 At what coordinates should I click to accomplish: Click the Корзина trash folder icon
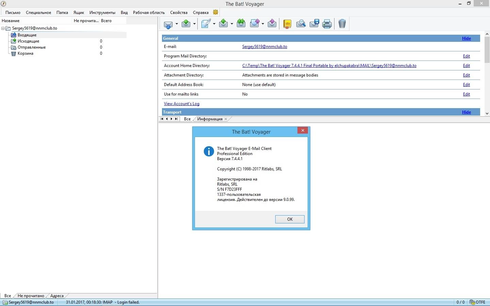pyautogui.click(x=14, y=53)
